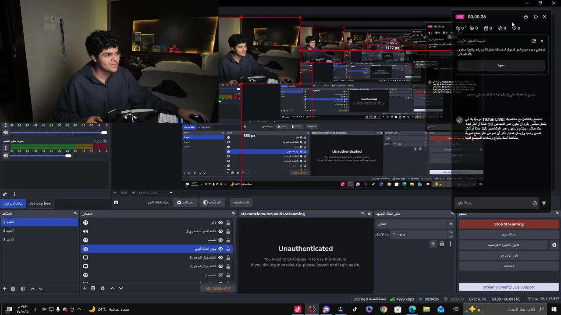Undock the StreamElements Multi-Streaming panel
The image size is (561, 315).
pyautogui.click(x=362, y=214)
